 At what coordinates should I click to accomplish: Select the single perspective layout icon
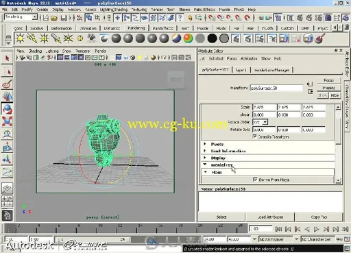click(x=7, y=189)
